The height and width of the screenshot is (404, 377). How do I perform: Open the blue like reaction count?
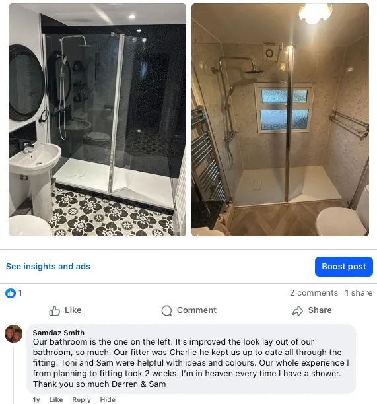pyautogui.click(x=13, y=293)
